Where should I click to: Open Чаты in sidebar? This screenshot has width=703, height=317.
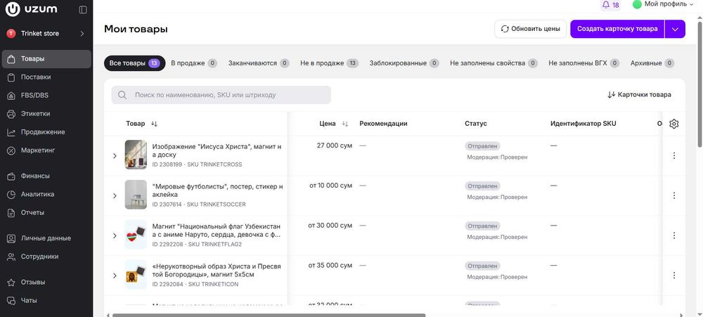click(x=46, y=301)
